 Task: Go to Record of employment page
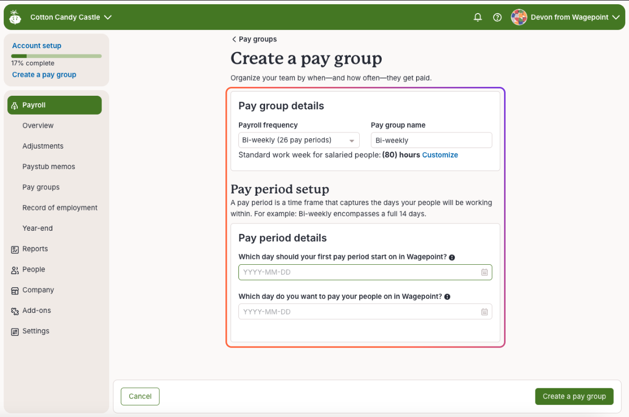(60, 208)
